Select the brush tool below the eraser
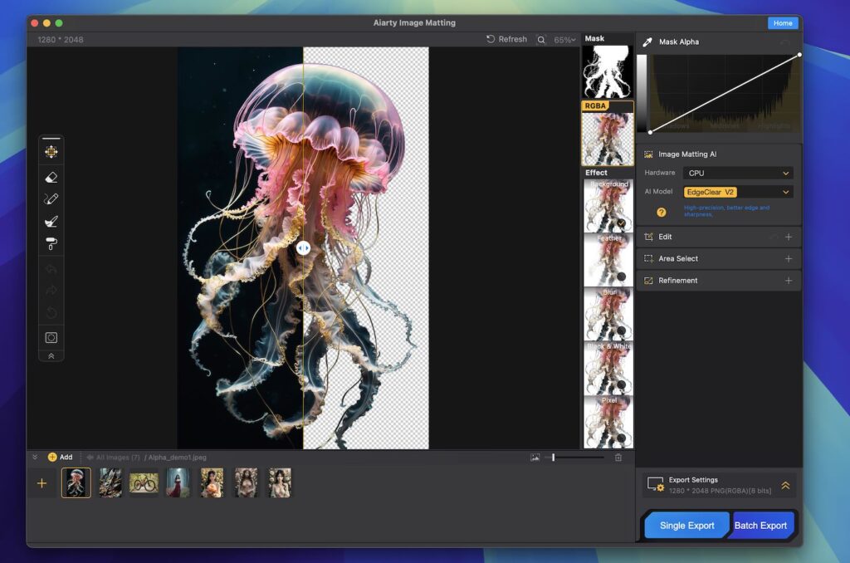This screenshot has width=850, height=563. point(51,199)
